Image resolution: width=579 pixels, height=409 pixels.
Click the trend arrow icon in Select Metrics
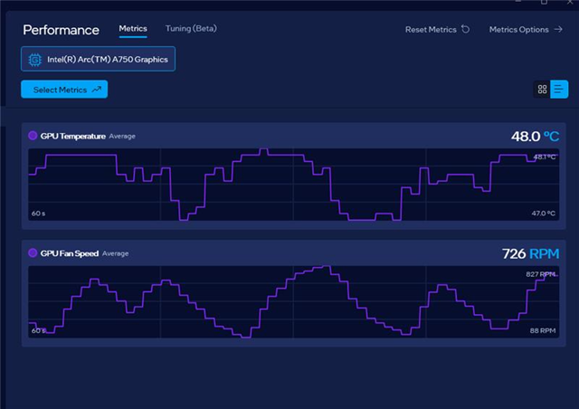[x=96, y=90]
